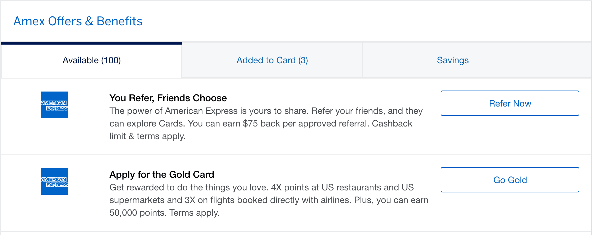Viewport: 592px width, 235px height.
Task: Click the American Express logo beside referral offer
Action: pyautogui.click(x=54, y=105)
